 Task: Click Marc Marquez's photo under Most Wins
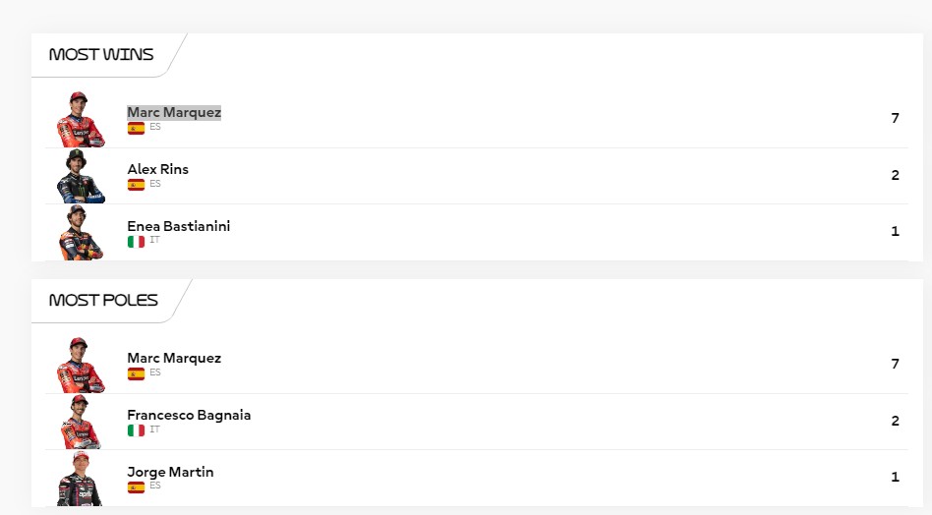81,119
